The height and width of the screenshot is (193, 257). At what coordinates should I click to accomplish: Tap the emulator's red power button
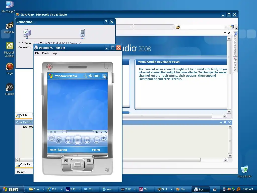pyautogui.click(x=49, y=67)
